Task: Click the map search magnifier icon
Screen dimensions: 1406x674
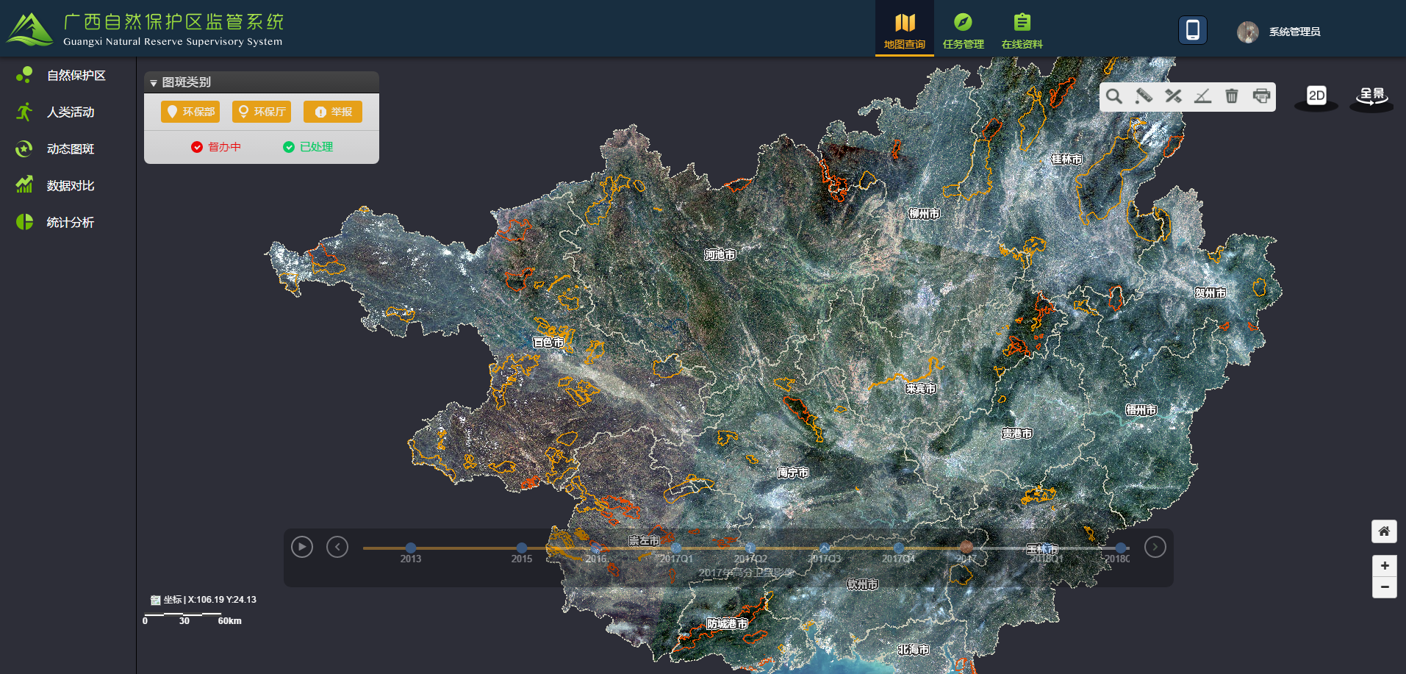Action: click(1114, 96)
